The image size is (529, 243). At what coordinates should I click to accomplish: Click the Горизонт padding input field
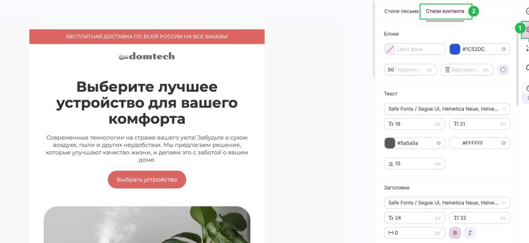(x=410, y=70)
